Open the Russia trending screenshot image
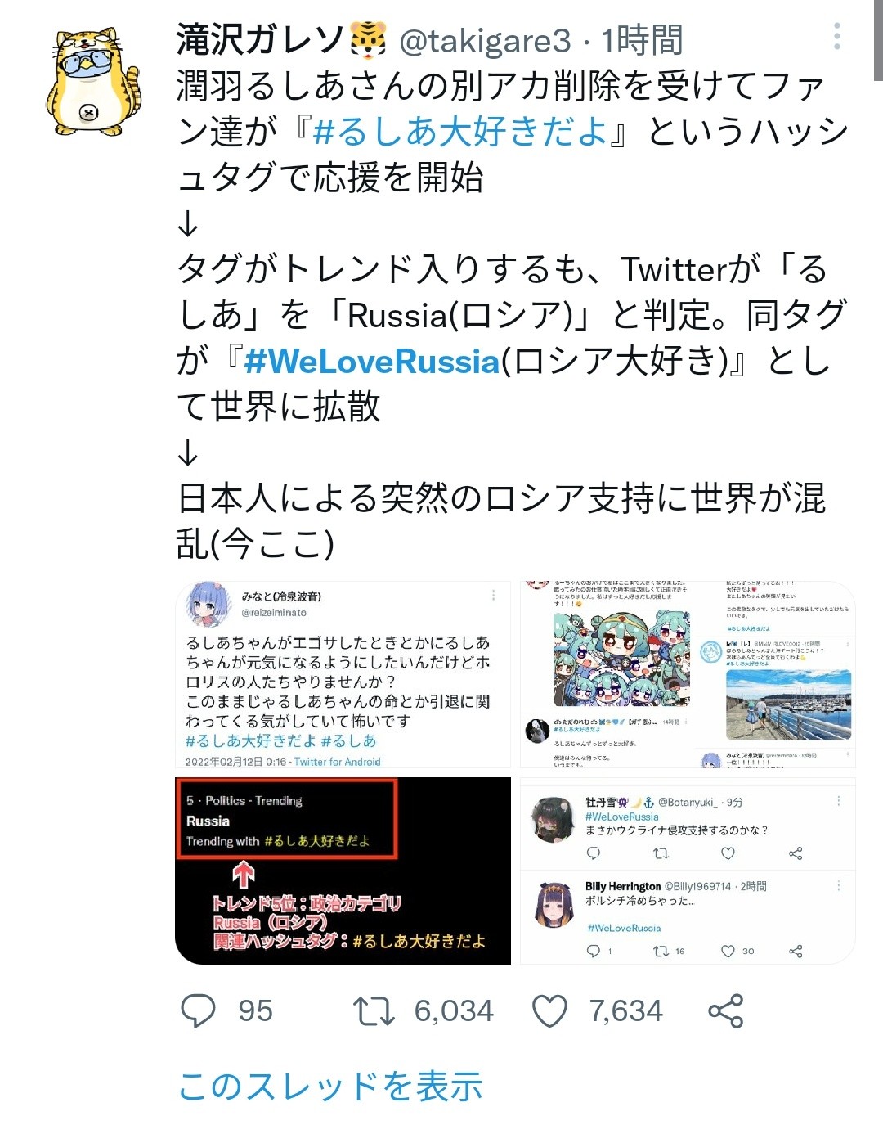The width and height of the screenshot is (883, 1125). (343, 871)
